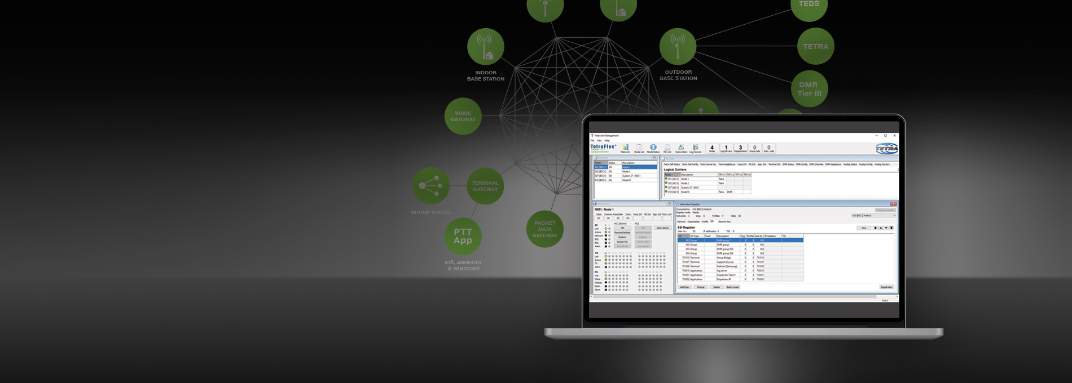Click the Group calls counter showing 0
The width and height of the screenshot is (1072, 383).
coord(754,149)
